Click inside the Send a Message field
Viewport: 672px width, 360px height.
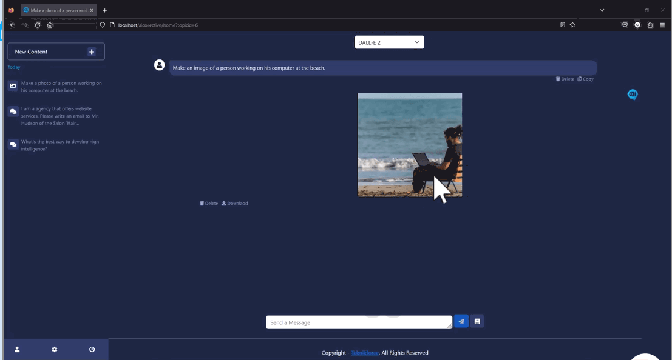(358, 322)
